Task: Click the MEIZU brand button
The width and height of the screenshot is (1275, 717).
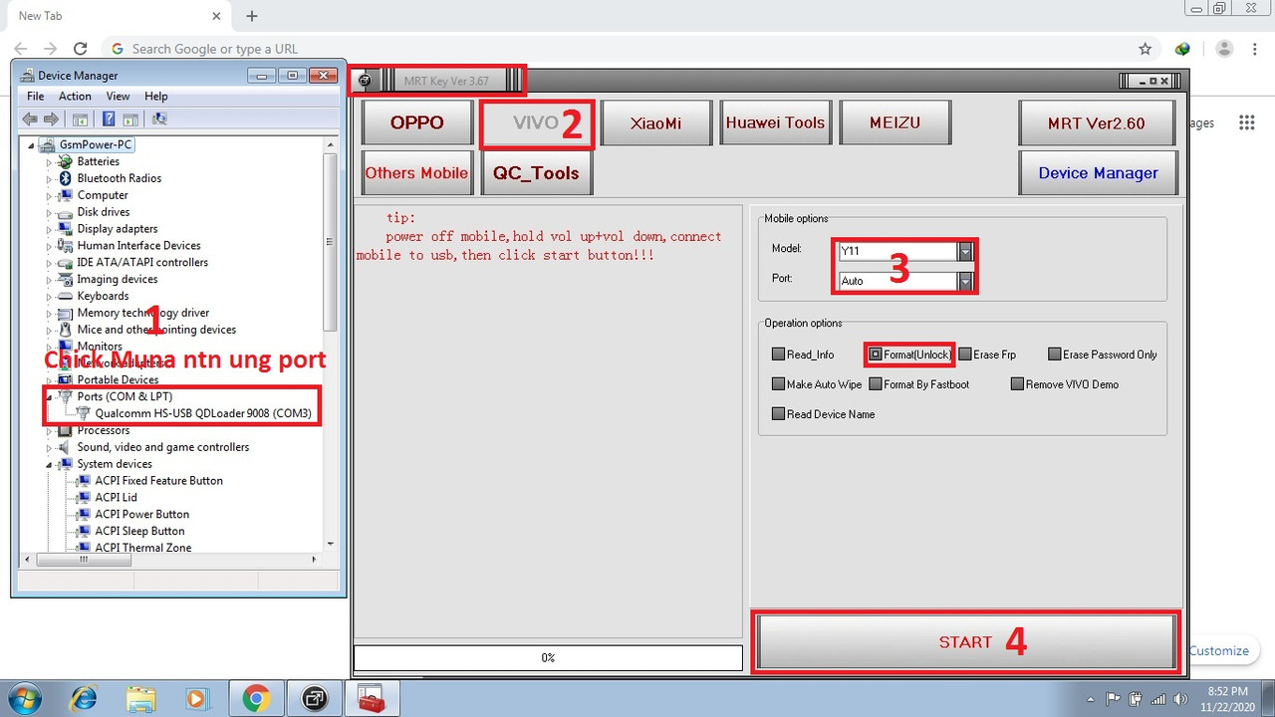Action: pos(894,123)
